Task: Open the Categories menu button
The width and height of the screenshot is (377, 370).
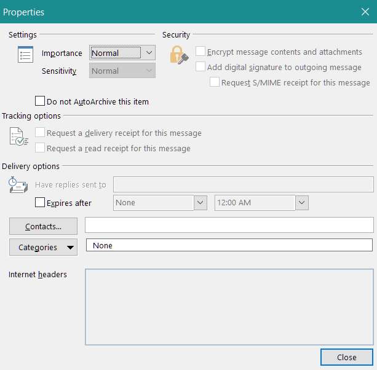Action: tap(43, 247)
